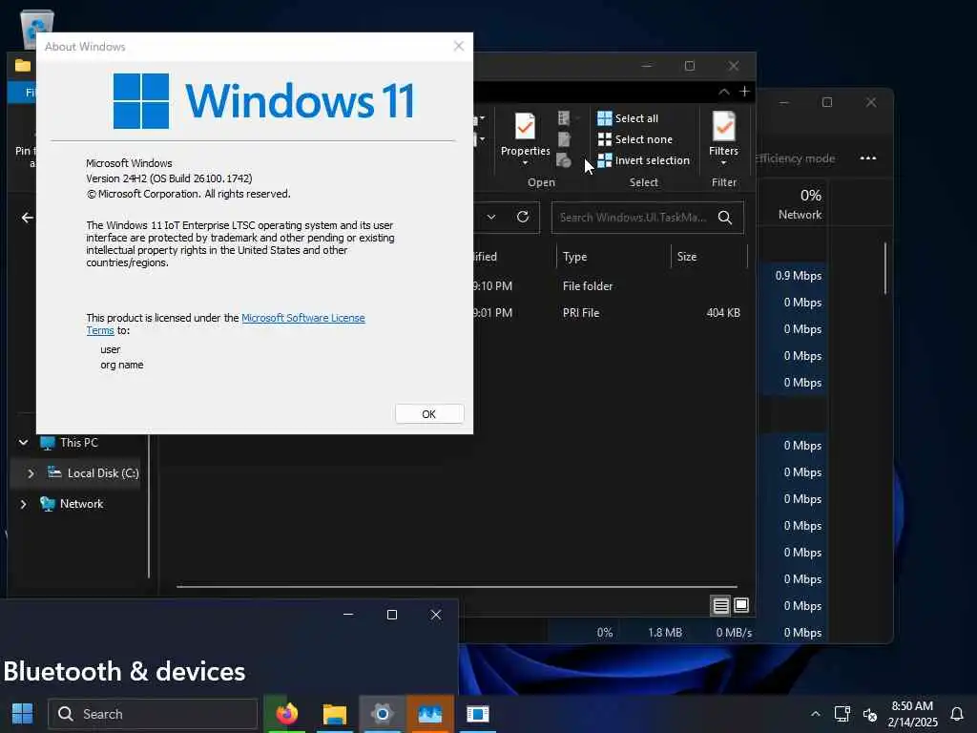Open the taskbar clock and date
Viewport: 977px width, 733px height.
pyautogui.click(x=912, y=714)
